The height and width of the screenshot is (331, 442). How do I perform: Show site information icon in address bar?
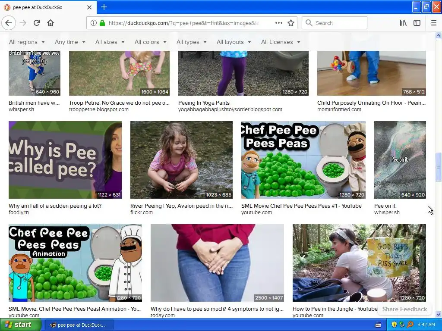[94, 23]
